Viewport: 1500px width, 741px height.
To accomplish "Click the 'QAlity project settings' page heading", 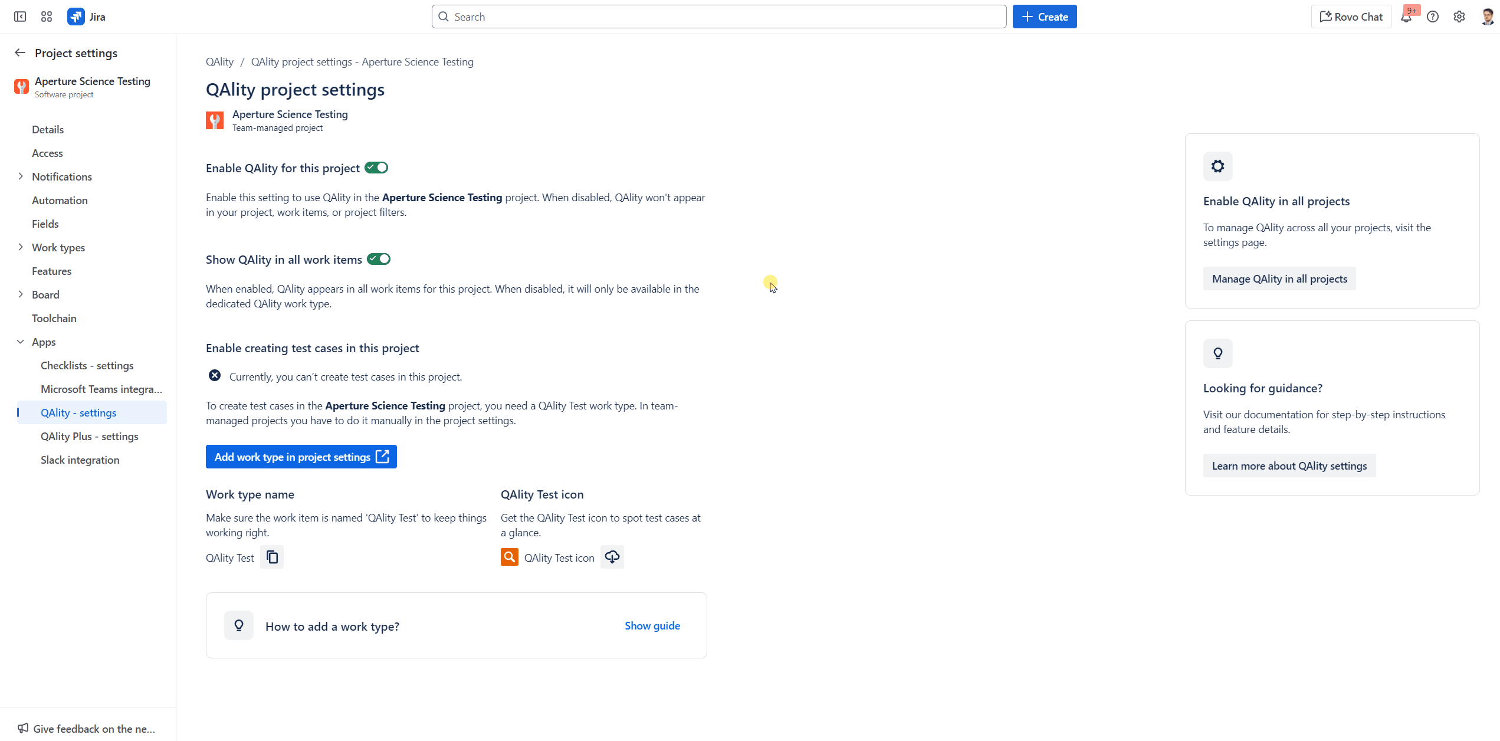I will coord(295,89).
